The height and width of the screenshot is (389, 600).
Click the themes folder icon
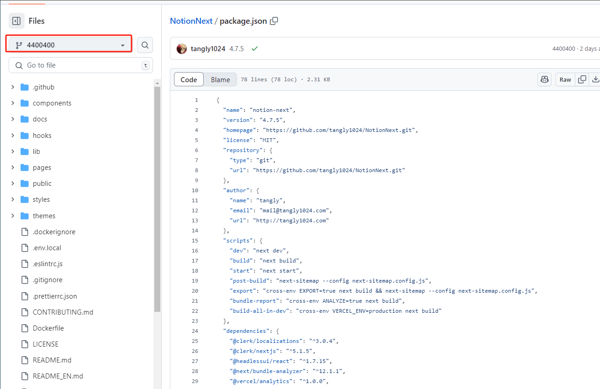25,216
